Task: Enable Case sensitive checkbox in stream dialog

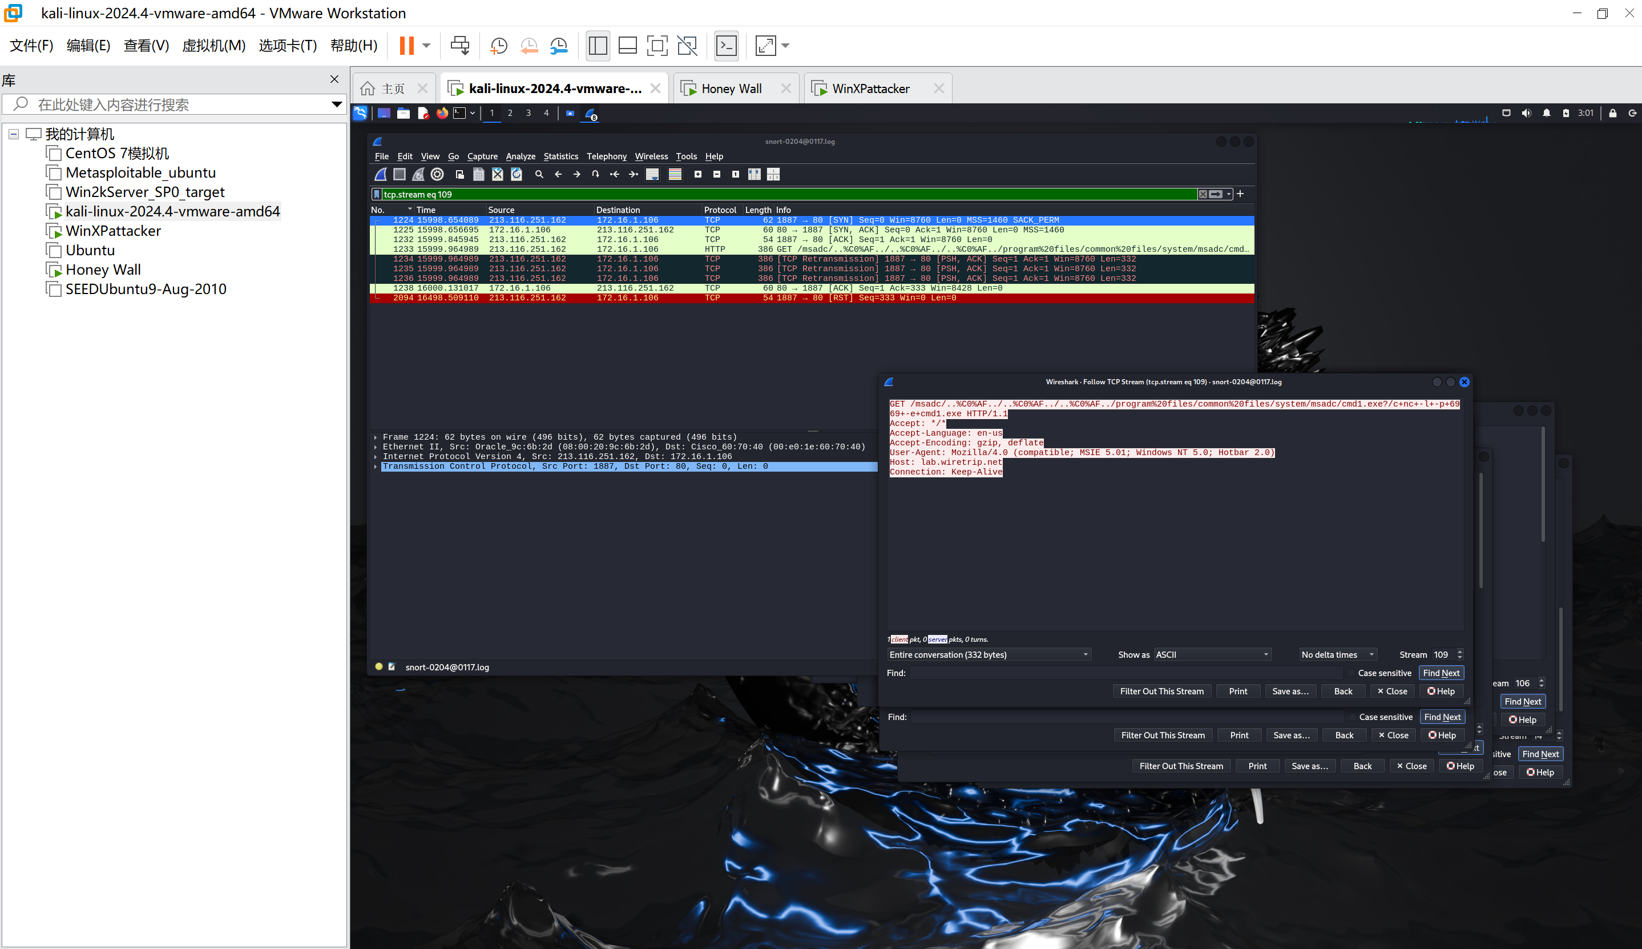Action: (1352, 673)
